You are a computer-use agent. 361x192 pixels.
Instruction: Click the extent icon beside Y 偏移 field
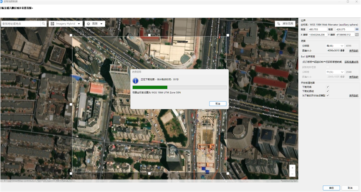[357, 35]
